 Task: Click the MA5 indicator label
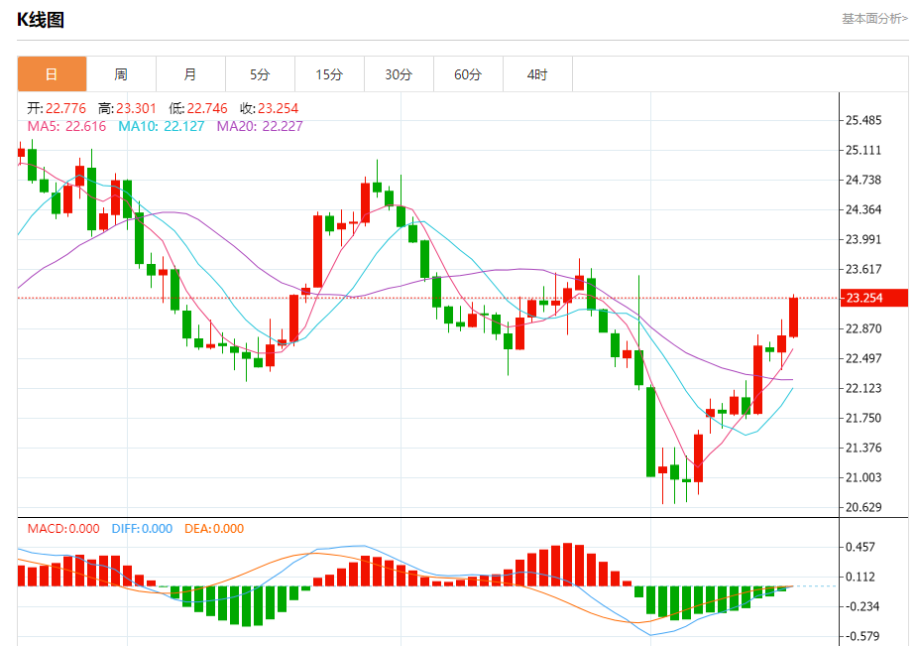[66, 126]
